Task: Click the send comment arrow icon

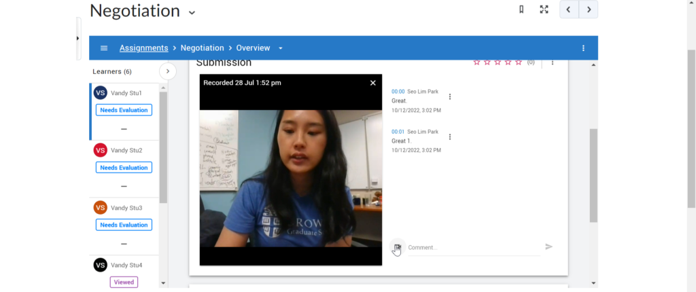Action: coord(549,247)
